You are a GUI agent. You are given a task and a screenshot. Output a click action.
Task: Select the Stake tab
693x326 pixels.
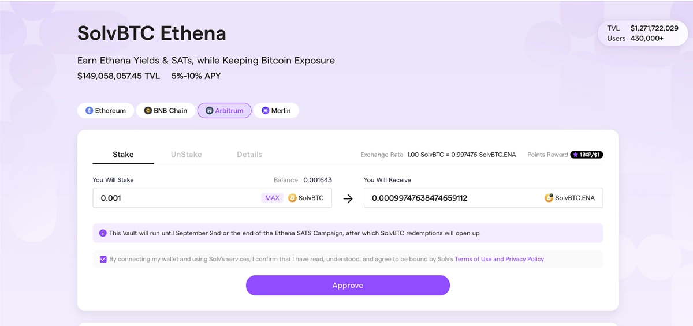tap(123, 155)
